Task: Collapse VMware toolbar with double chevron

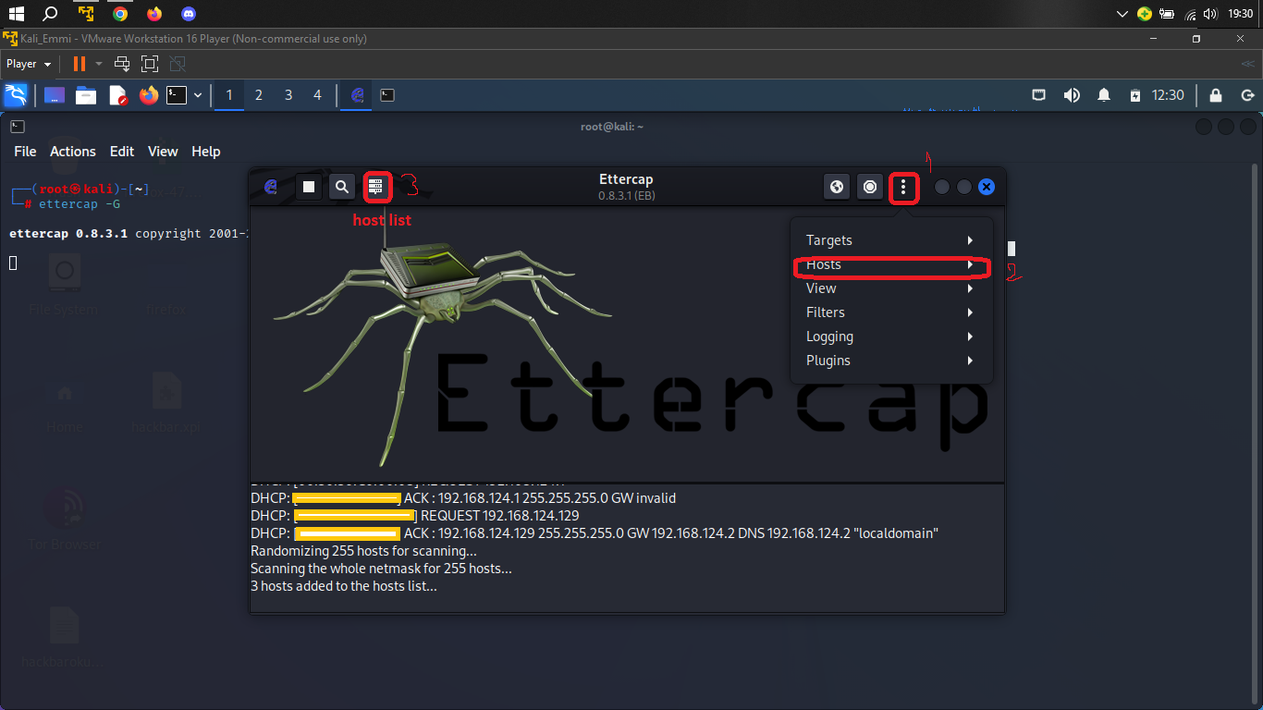Action: pyautogui.click(x=1247, y=64)
